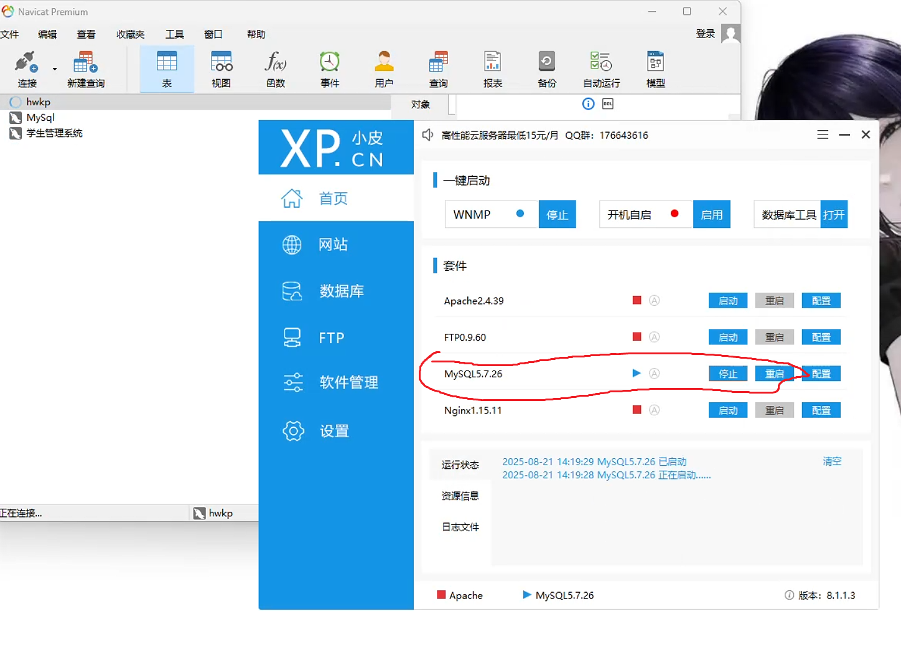Toggle auto-start (A) icon for FTP0.9.60
Screen dimensions: 901x647
[x=654, y=337]
